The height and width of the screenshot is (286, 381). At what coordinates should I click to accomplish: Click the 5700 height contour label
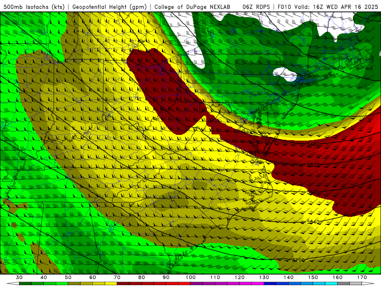pyautogui.click(x=299, y=260)
